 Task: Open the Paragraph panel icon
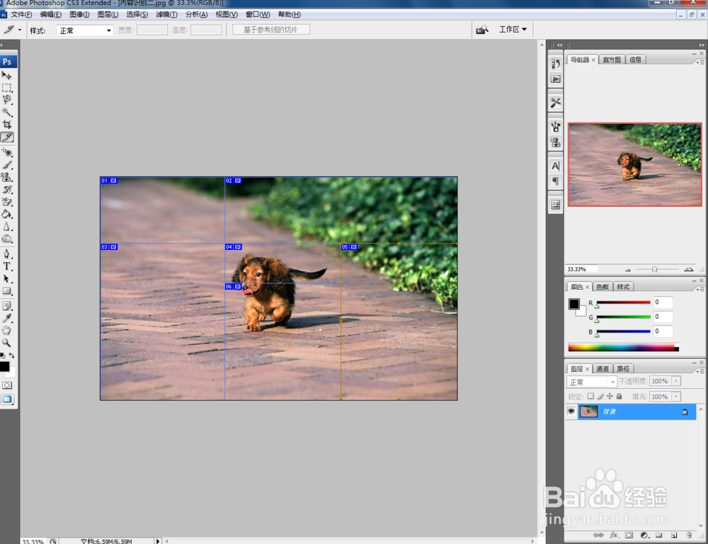pos(555,181)
